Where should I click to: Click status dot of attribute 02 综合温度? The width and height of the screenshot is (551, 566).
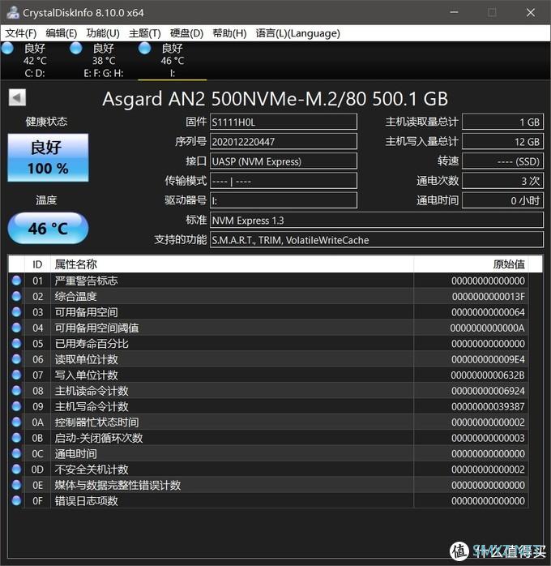16,296
